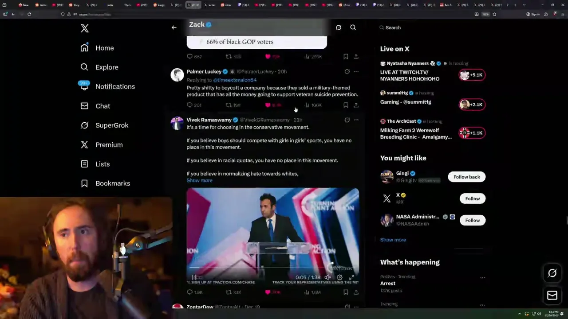Bookmark Vivek Ramaswamy's post
Screen dimensions: 568x319
click(346, 292)
